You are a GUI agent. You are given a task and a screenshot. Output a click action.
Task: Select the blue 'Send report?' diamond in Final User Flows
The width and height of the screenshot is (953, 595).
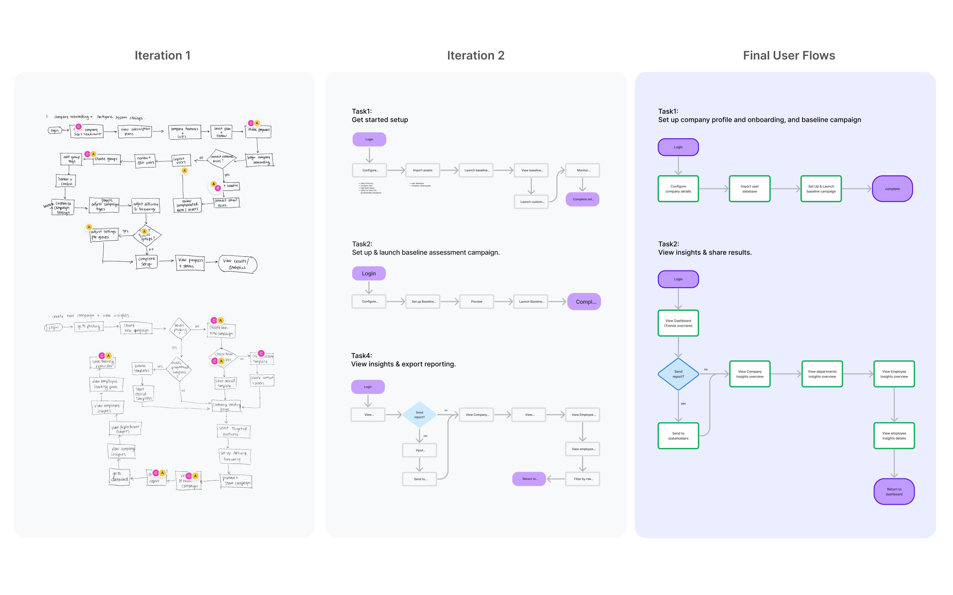click(x=678, y=374)
